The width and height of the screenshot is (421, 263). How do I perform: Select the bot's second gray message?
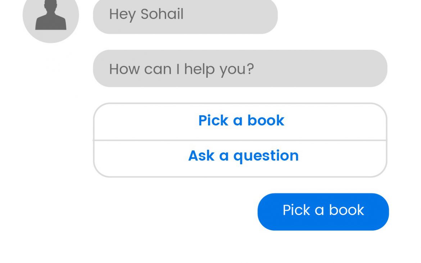[x=240, y=68]
